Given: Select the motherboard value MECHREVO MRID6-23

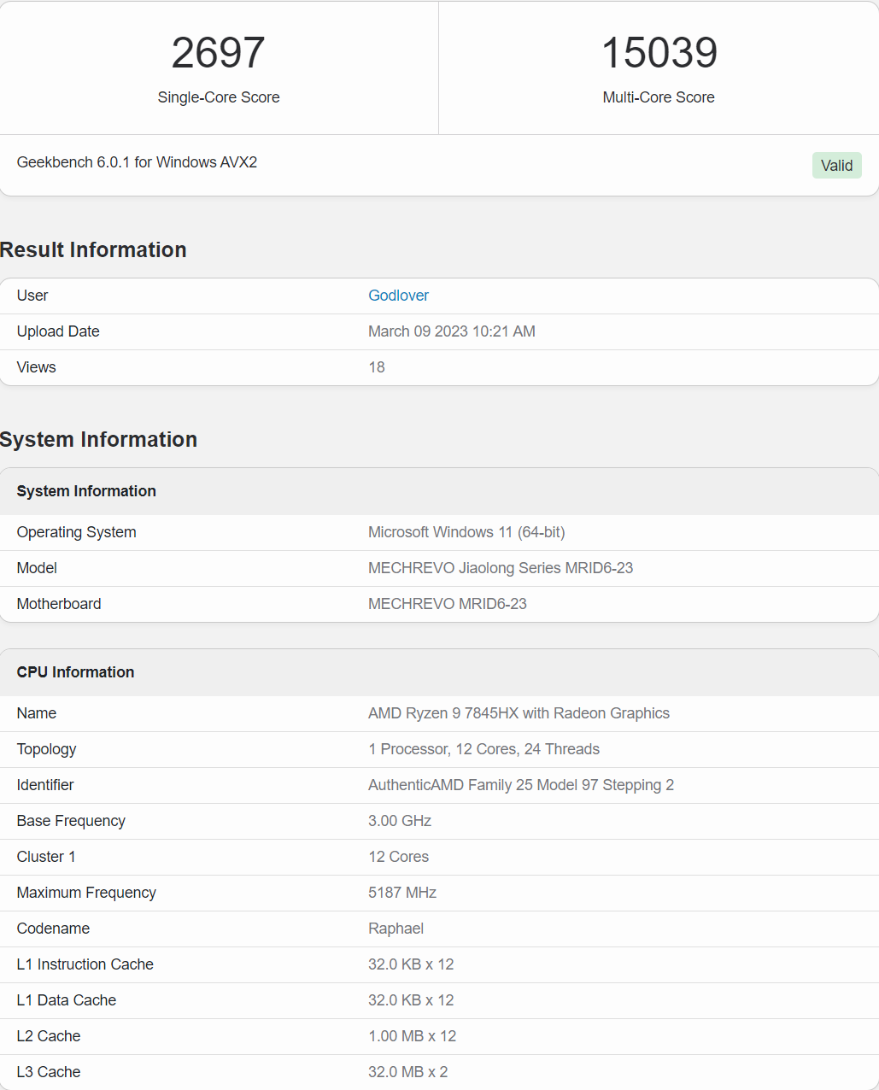Looking at the screenshot, I should pyautogui.click(x=448, y=604).
